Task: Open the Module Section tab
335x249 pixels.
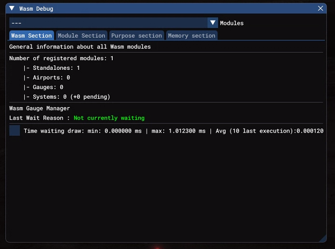Action: click(82, 35)
